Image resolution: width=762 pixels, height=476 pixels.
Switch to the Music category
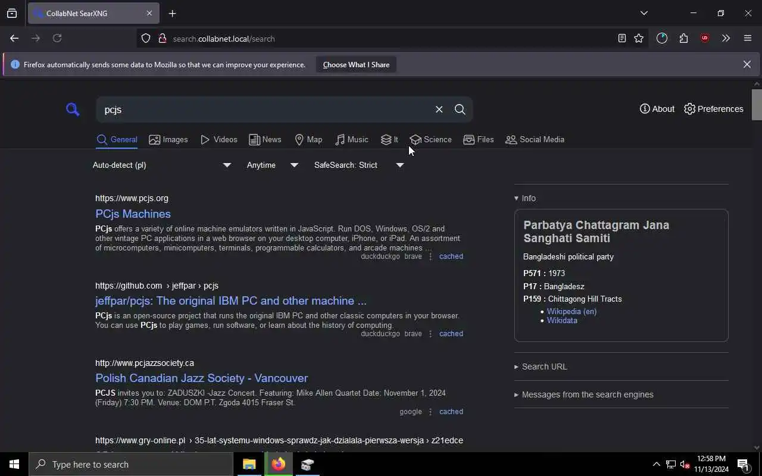tap(352, 140)
